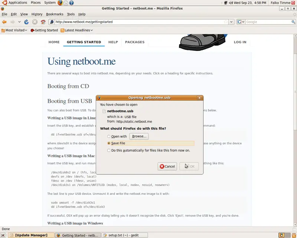Click the Booting from CD heading
Viewport: 297px width, 238px height.
[x=68, y=86]
